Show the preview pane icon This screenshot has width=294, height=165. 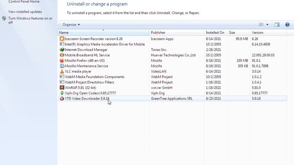point(277,24)
